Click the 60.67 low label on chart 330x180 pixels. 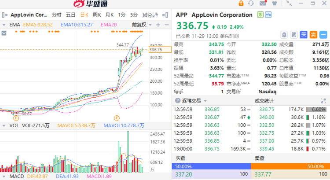(x=26, y=114)
